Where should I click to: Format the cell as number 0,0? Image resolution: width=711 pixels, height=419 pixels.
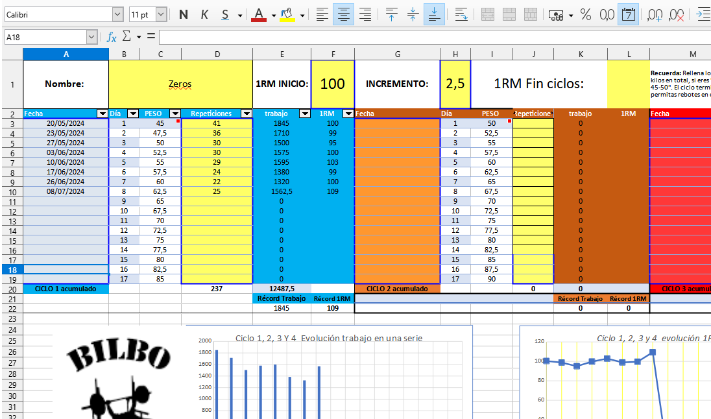(607, 14)
